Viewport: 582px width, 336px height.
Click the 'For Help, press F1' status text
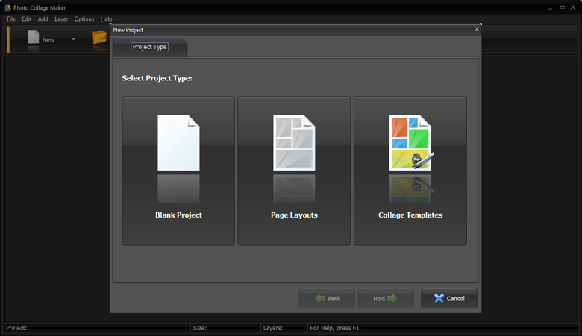[x=336, y=328]
